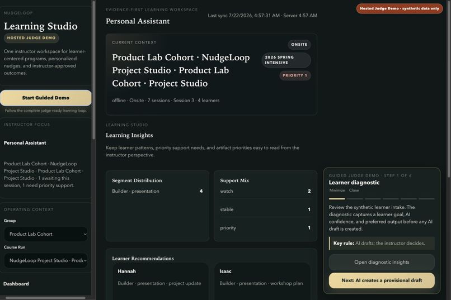Click the sidebar vertical scrollbar
The width and height of the screenshot is (451, 300).
coord(94,70)
